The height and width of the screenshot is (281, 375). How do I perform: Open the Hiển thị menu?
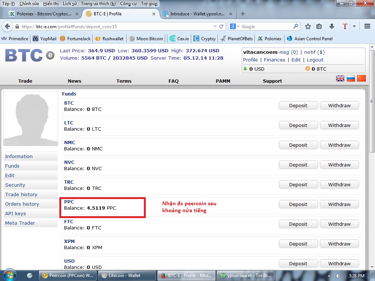[x=51, y=4]
